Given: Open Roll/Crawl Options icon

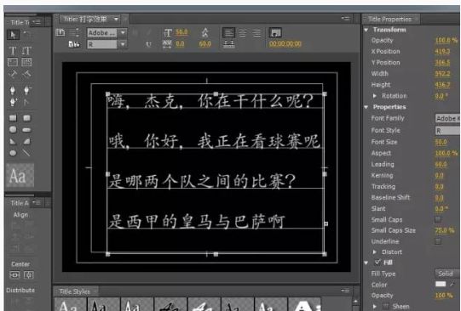Looking at the screenshot, I should click(x=74, y=32).
